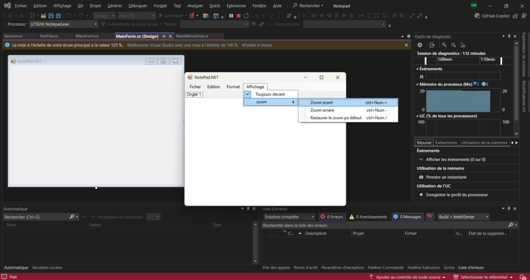Image resolution: width=530 pixels, height=280 pixels.
Task: Toggle the 0 Erreurs filter button
Action: 332,217
